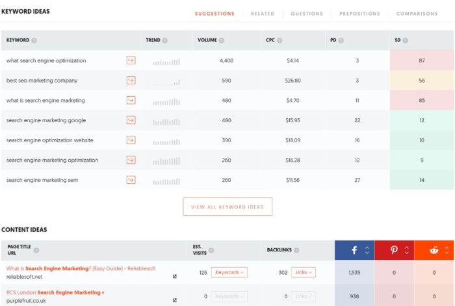Click the Pinterest column icon
Viewport: 455px width, 306px height.
pos(394,250)
